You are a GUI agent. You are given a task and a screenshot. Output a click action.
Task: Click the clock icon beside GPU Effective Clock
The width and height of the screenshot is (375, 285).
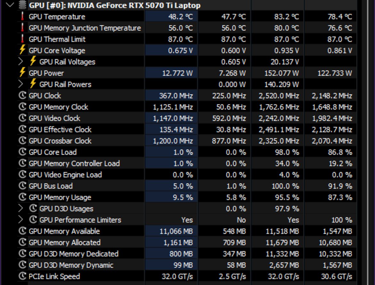(x=22, y=129)
